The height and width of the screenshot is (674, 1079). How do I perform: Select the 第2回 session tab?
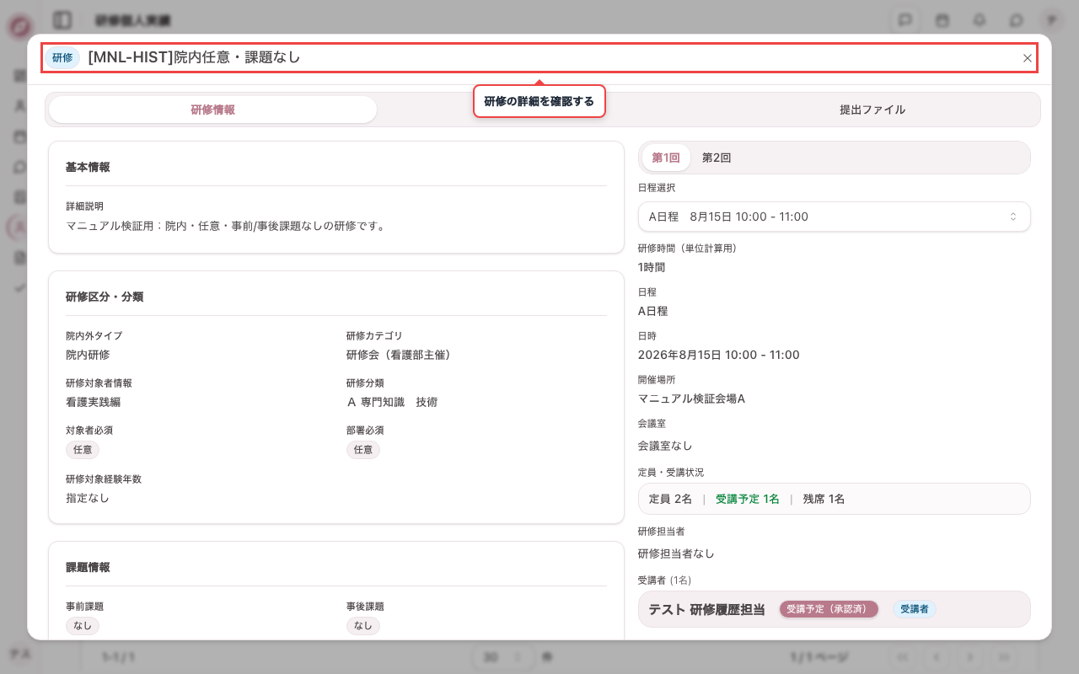tap(717, 158)
